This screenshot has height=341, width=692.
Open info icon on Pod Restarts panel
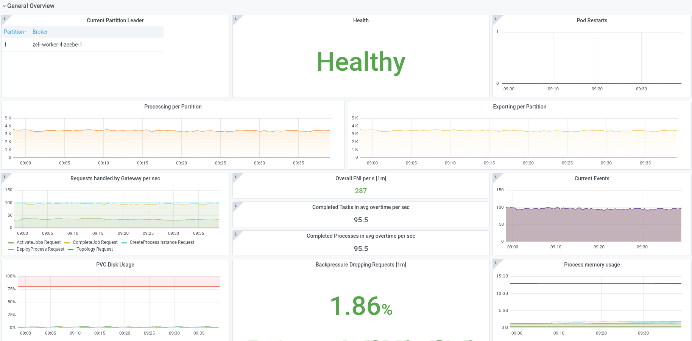(x=496, y=19)
